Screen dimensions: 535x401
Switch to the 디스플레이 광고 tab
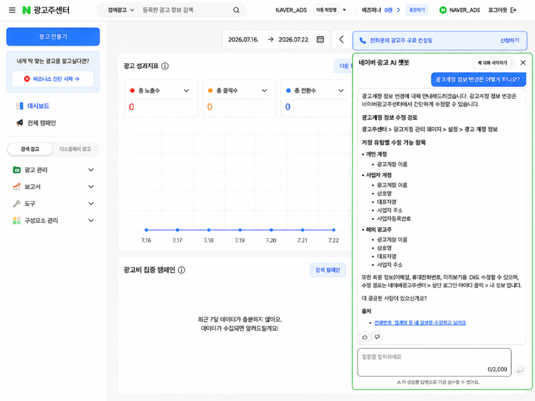(75, 149)
